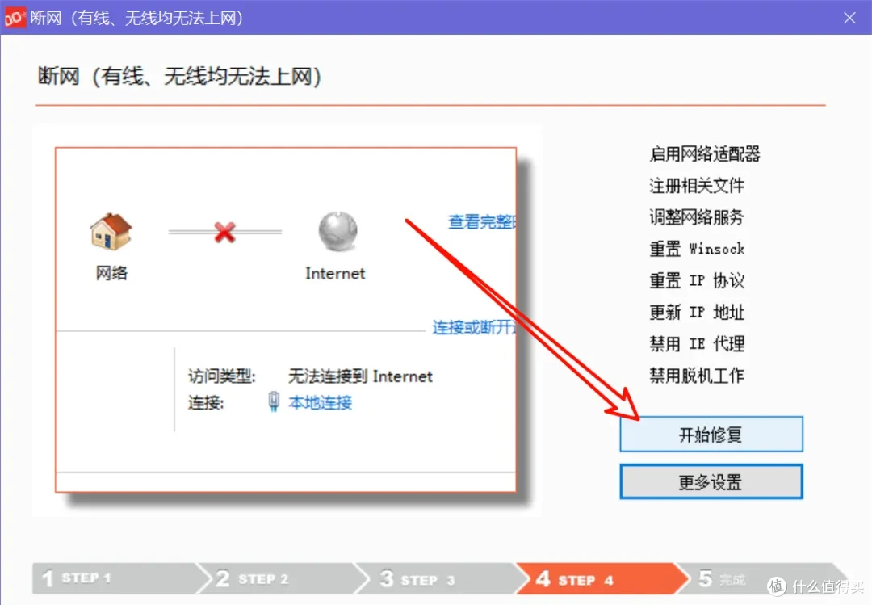Click the 重置 Winsock text
Viewport: 872px width, 605px height.
point(697,249)
